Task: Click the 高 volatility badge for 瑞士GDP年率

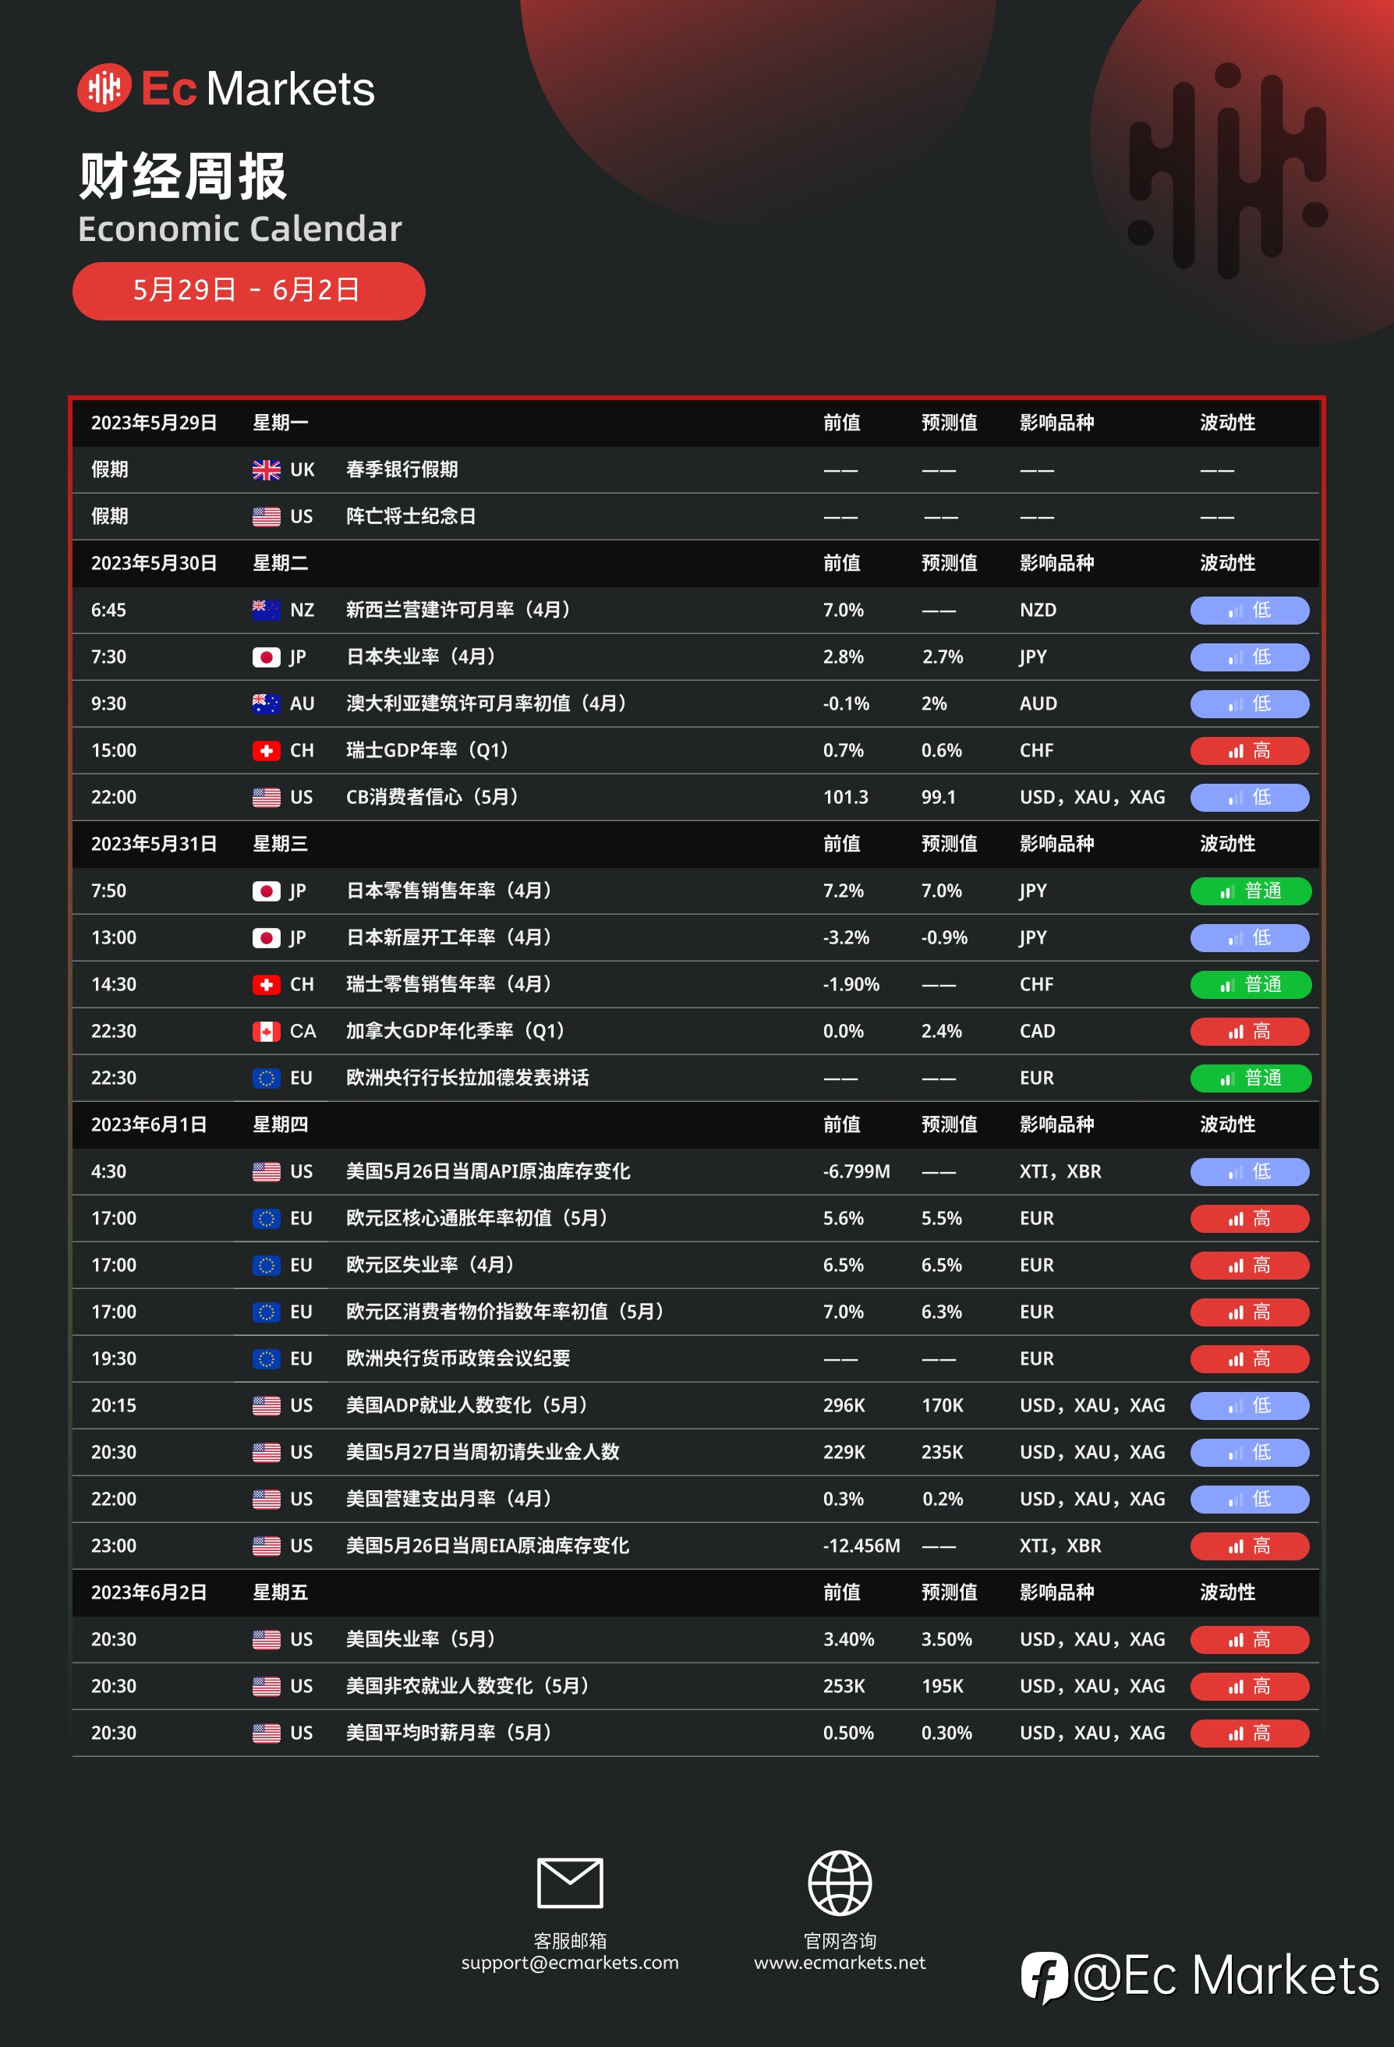Action: (1250, 750)
